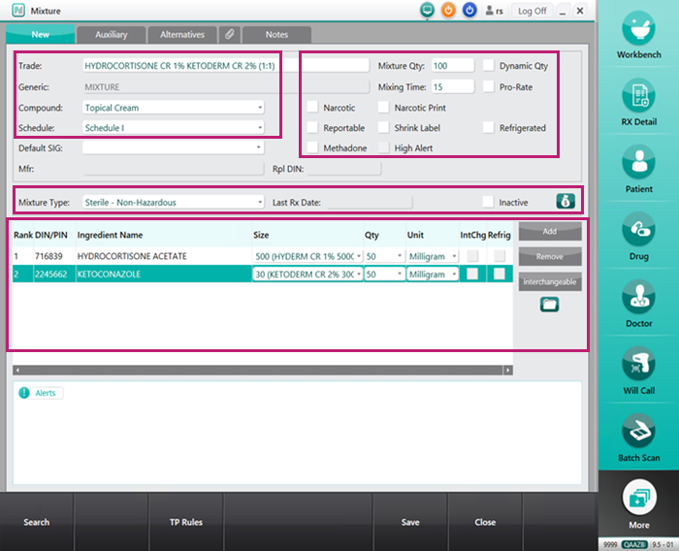Viewport: 679px width, 551px height.
Task: Click the folder icon below Interchangeable
Action: point(549,304)
